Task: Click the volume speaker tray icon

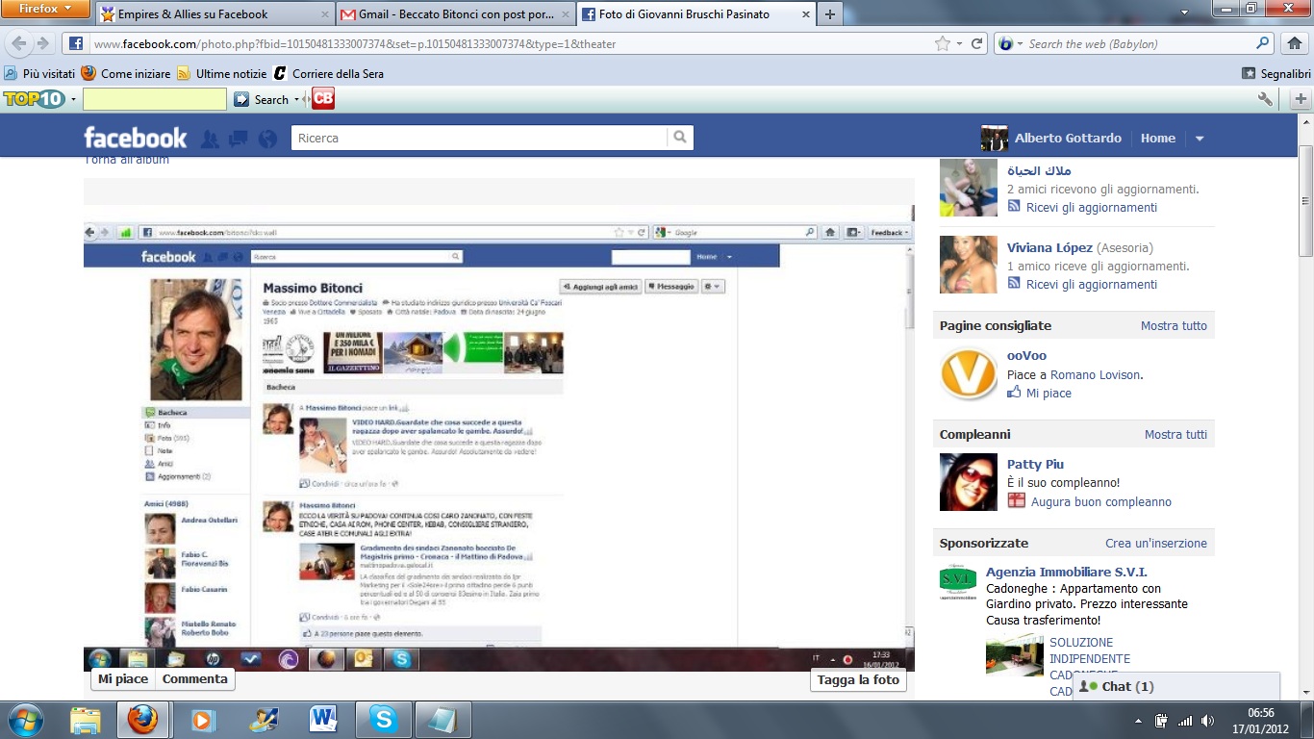Action: [1207, 720]
